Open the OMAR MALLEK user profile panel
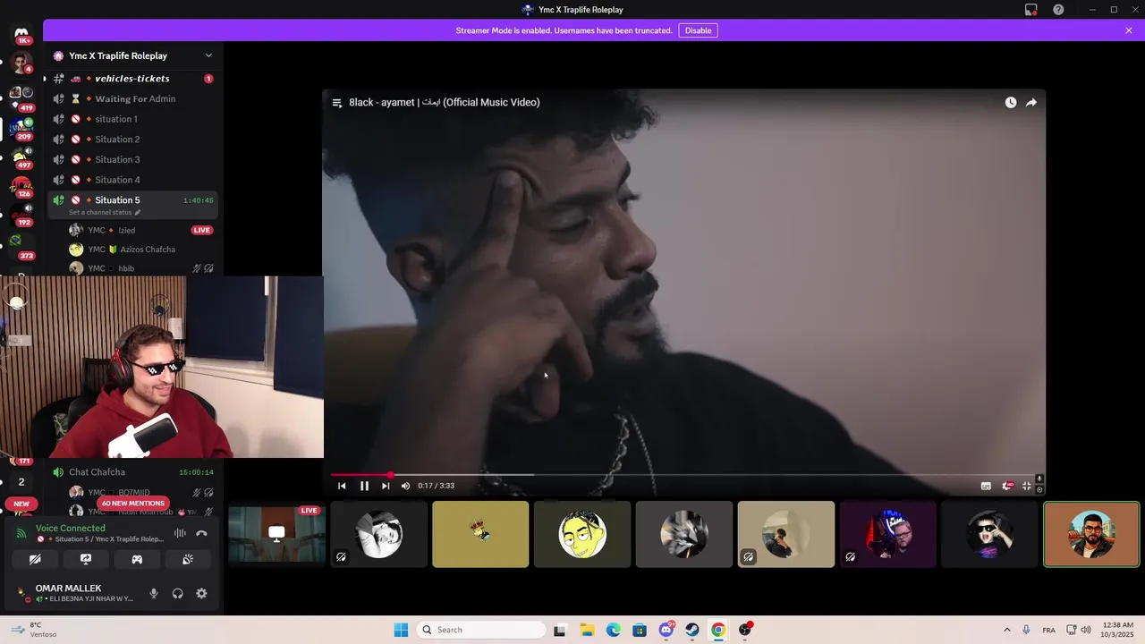The width and height of the screenshot is (1145, 644). pos(76,593)
